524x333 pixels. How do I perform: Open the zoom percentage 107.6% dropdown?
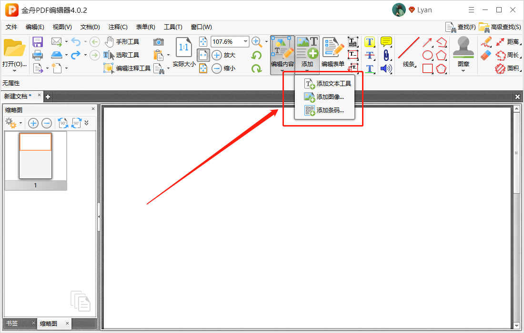tap(246, 41)
